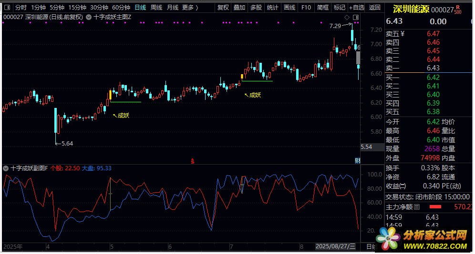Select the 5分钟 period

(x=57, y=7)
